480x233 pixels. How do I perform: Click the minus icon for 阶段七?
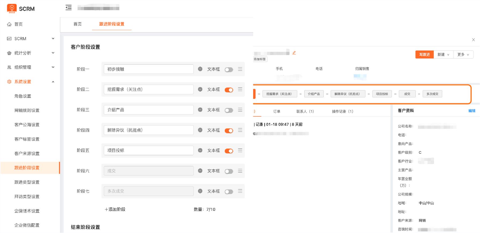click(x=200, y=191)
